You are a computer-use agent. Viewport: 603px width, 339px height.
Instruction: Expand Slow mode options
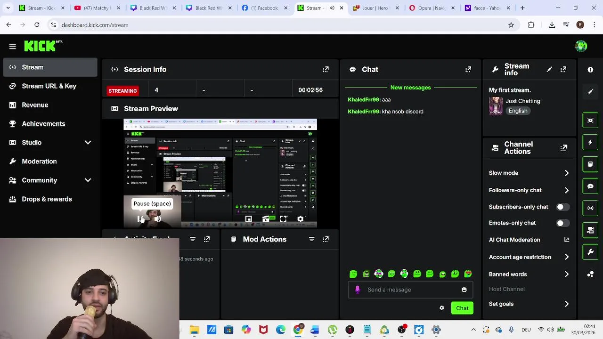(x=566, y=173)
